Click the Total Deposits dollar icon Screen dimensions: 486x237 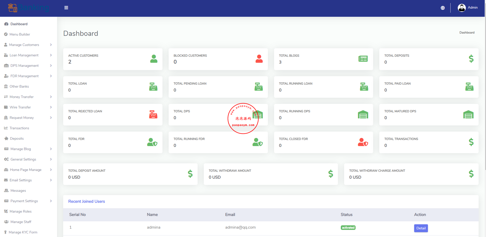[471, 59]
